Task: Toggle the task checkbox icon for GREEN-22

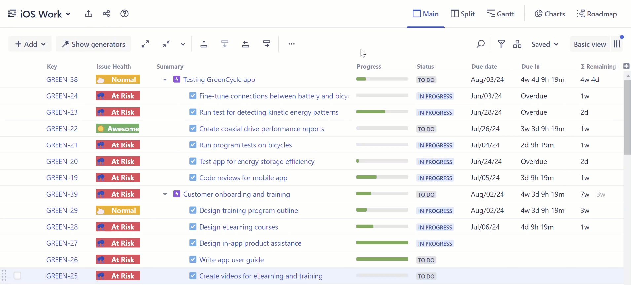Action: click(193, 129)
